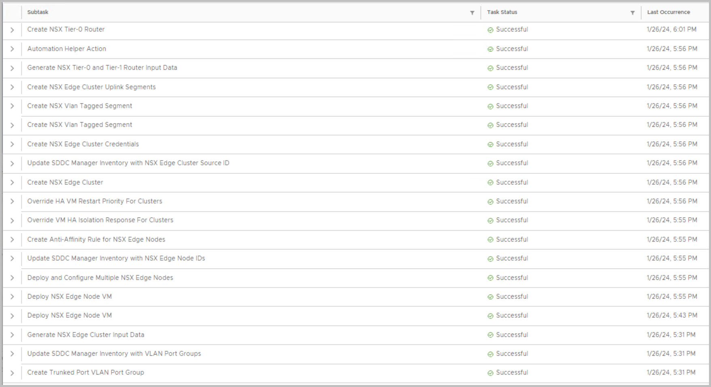The height and width of the screenshot is (387, 711).
Task: Expand the Automation Helper Action subtask
Action: 12,49
